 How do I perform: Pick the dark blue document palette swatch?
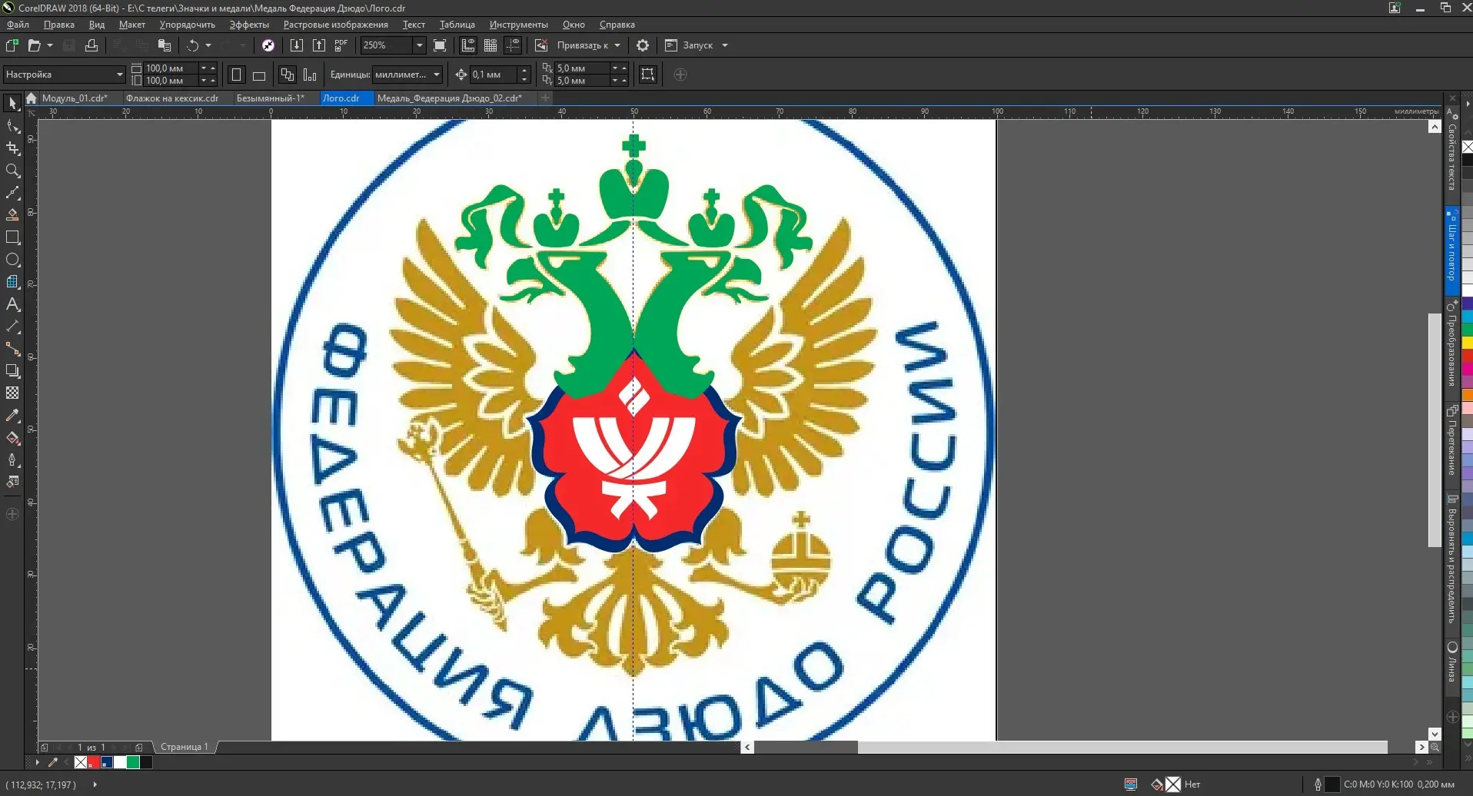pos(107,762)
